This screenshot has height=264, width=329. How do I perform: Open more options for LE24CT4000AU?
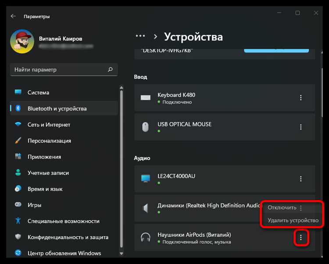click(300, 179)
